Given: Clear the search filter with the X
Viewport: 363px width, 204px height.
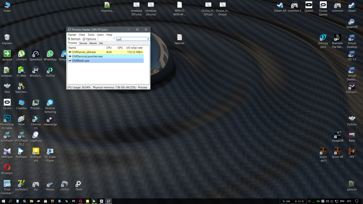Looking at the screenshot, I should coord(148,39).
